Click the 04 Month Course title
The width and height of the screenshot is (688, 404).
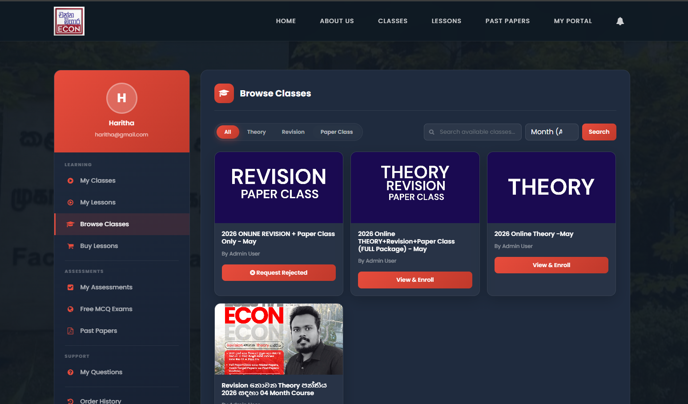pyautogui.click(x=274, y=389)
